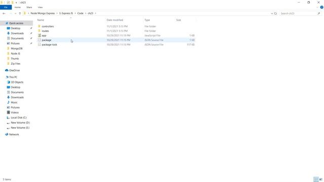This screenshot has height=182, width=324.
Task: Select the controllers folder icon
Action: point(39,26)
